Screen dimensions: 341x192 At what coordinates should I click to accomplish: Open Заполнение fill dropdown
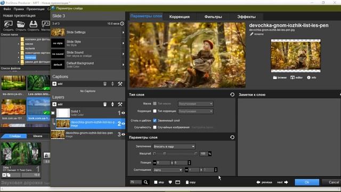[x=174, y=147]
